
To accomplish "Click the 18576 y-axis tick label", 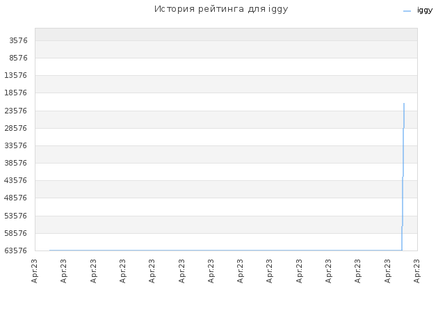I will click(x=16, y=93).
